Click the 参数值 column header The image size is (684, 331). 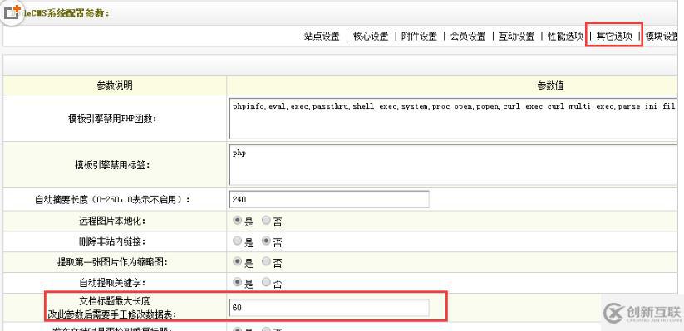pos(550,85)
